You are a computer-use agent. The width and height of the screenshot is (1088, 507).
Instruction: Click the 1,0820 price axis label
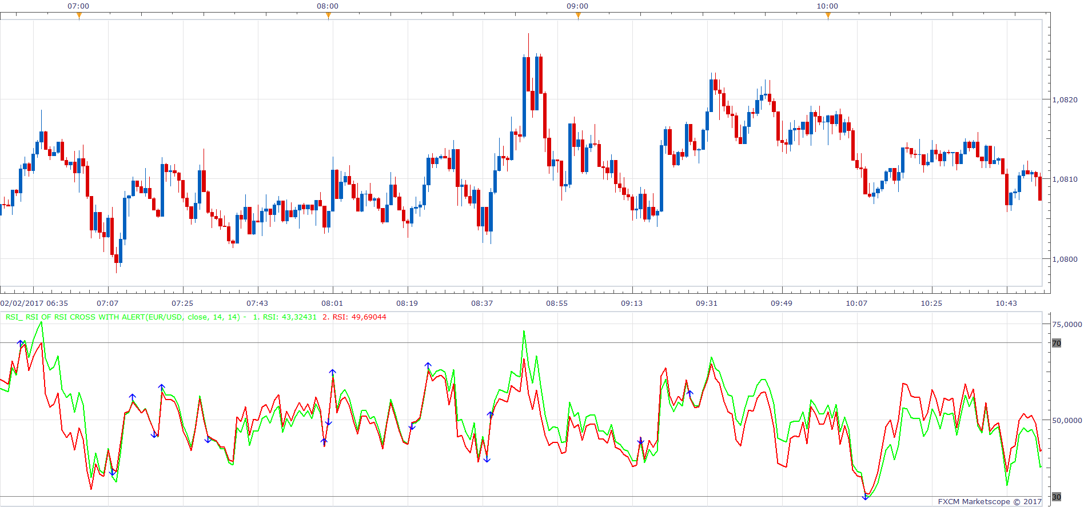click(1065, 99)
